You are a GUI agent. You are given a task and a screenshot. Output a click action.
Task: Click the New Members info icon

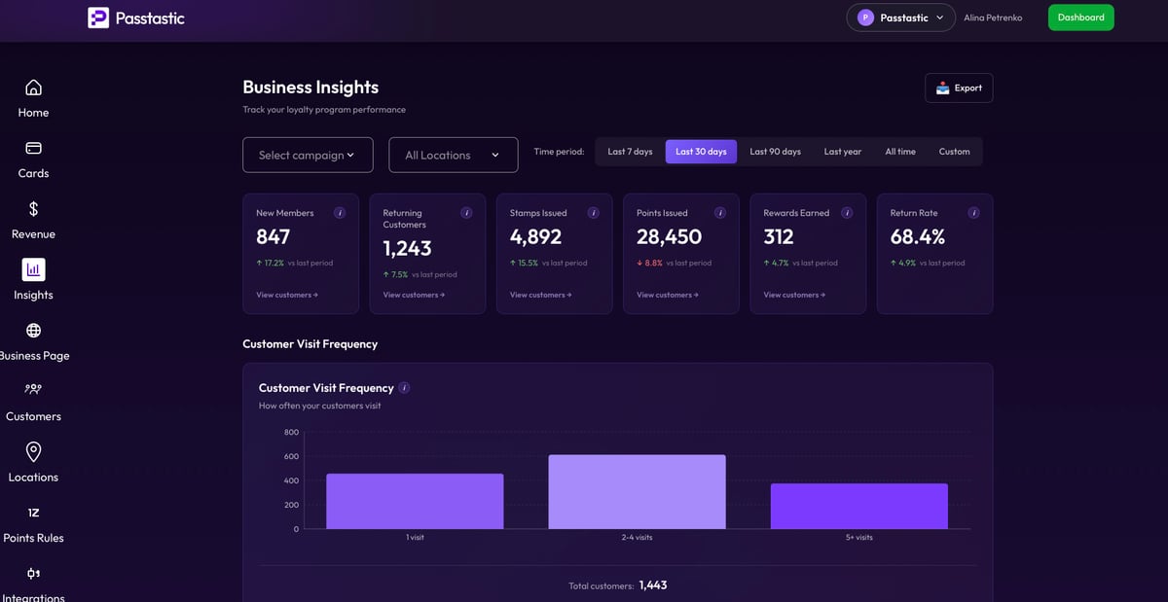coord(339,212)
